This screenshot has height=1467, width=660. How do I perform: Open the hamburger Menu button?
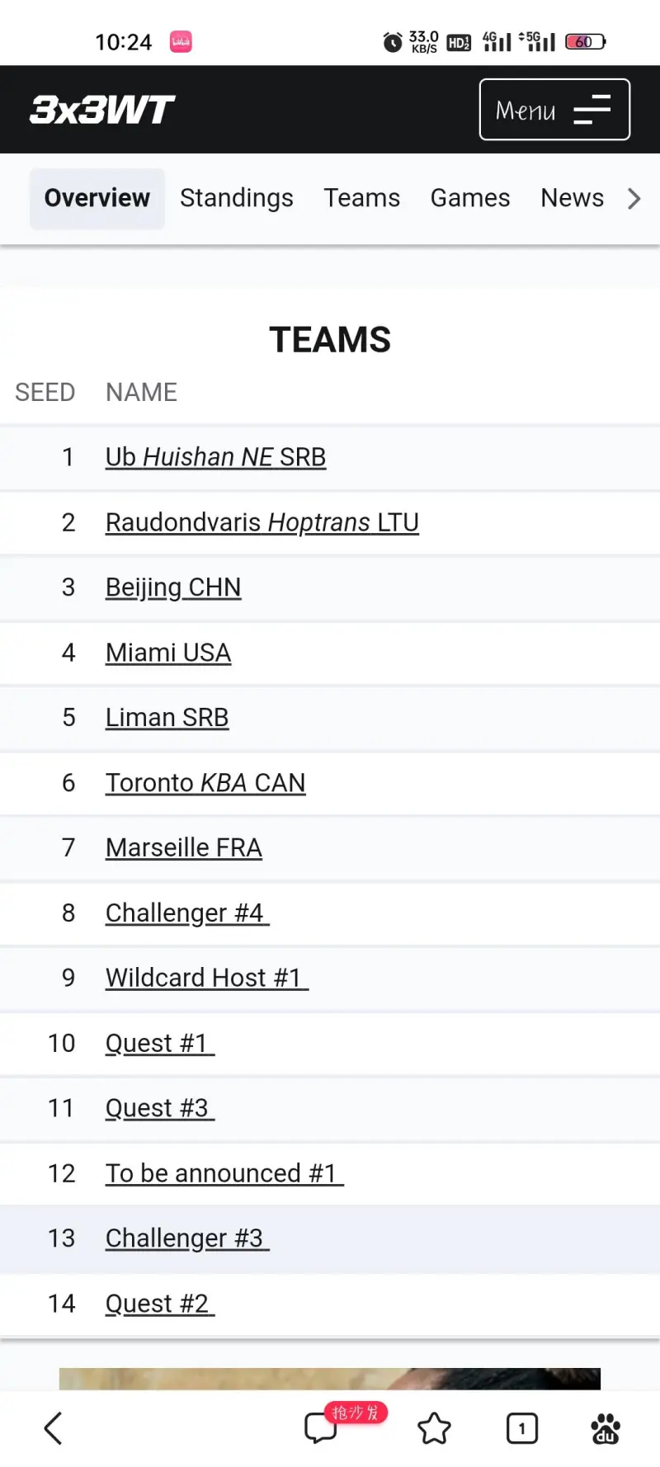coord(554,110)
